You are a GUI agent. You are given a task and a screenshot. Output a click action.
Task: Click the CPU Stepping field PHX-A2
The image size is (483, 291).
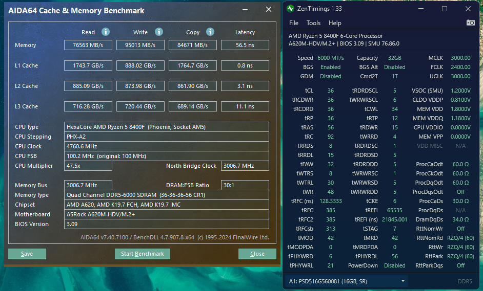(167, 137)
